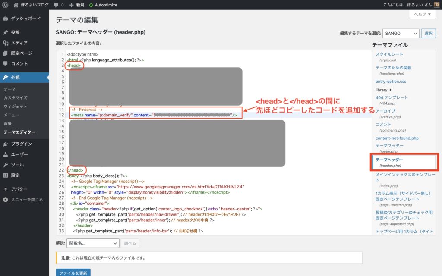
Task: Open the SANGO theme selection dropdown
Action: pos(401,33)
